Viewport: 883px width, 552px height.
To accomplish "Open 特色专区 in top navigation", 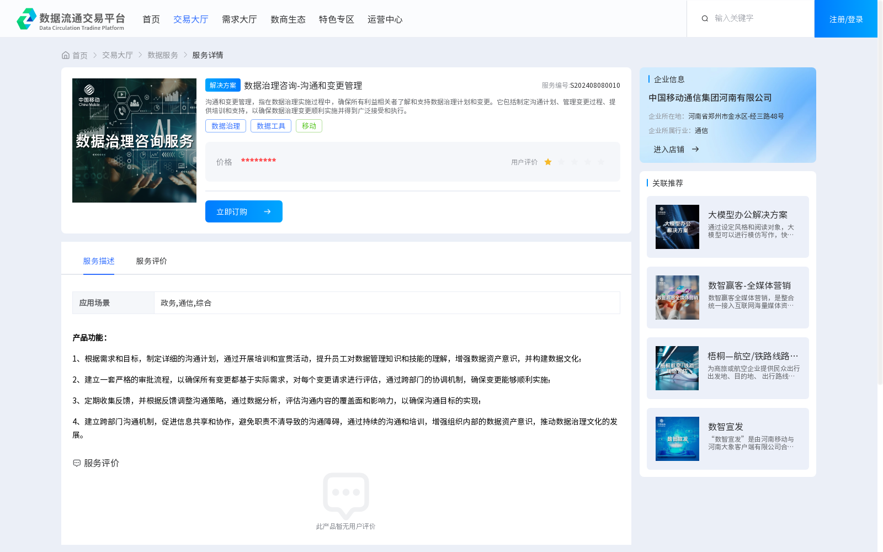I will pyautogui.click(x=337, y=19).
